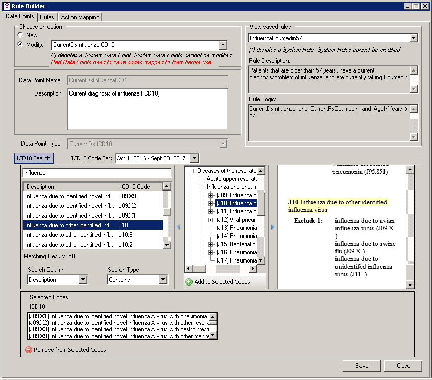Collapse the Diseases of the respiratory tree node
Viewport: 432px width, 380px height.
(x=192, y=171)
